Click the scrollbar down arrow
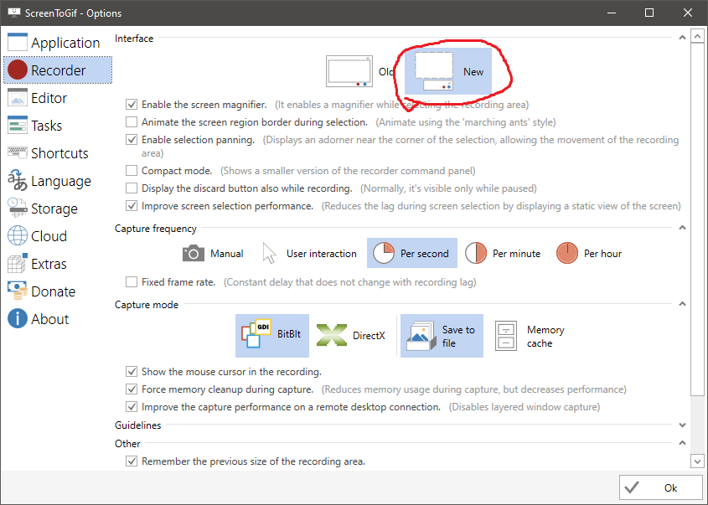708x505 pixels. pos(697,461)
